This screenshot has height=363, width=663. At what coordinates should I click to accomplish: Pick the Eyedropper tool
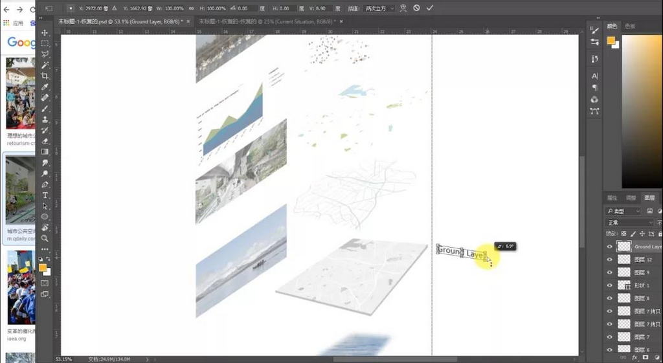(x=45, y=87)
